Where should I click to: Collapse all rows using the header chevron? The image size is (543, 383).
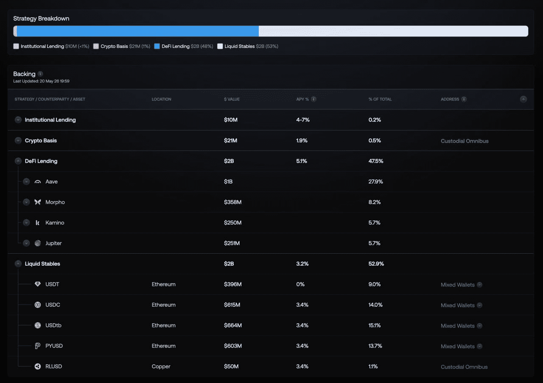point(523,99)
